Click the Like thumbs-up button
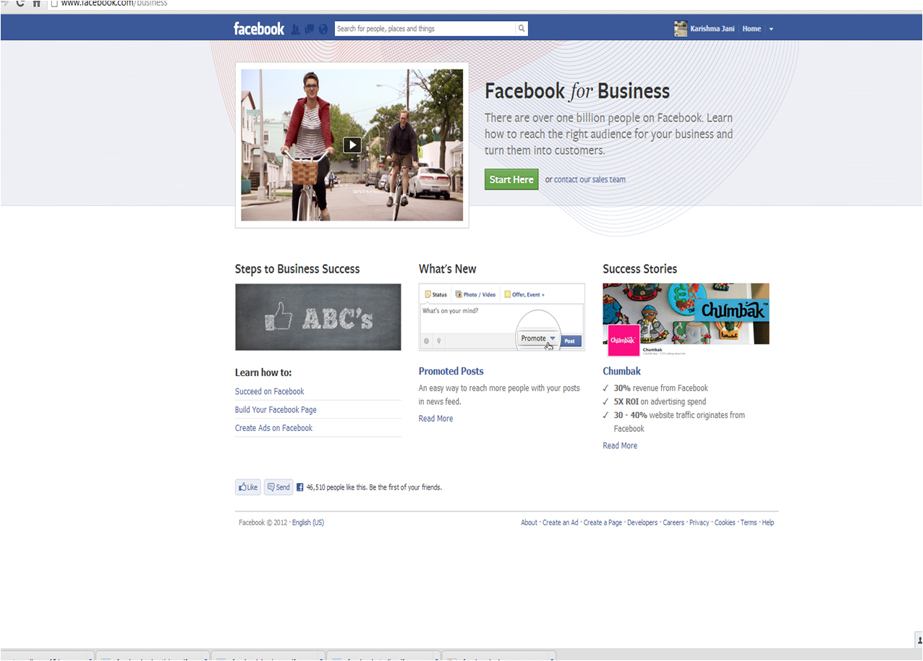The height and width of the screenshot is (661, 923). point(248,487)
